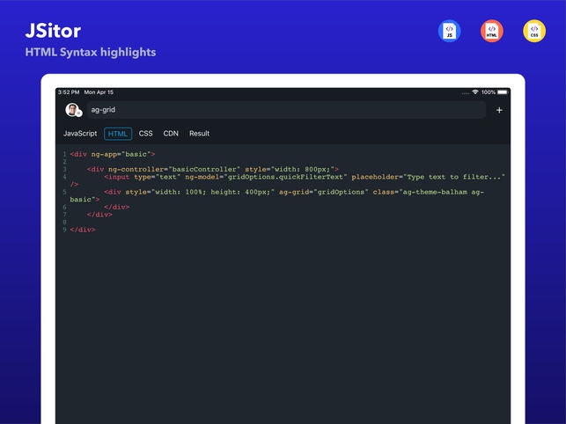Click the 100% battery percentage text
Viewport: 566px width, 424px height.
click(489, 92)
